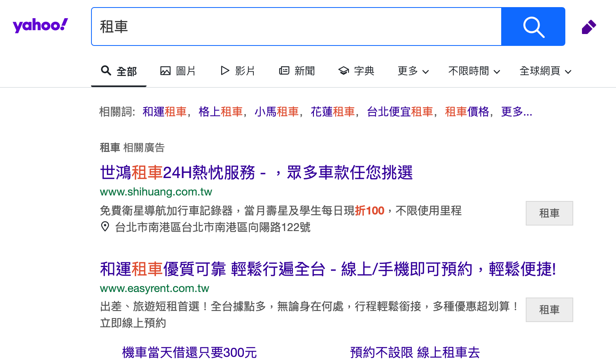Click related term 和運租車
Image resolution: width=616 pixels, height=364 pixels.
[164, 112]
